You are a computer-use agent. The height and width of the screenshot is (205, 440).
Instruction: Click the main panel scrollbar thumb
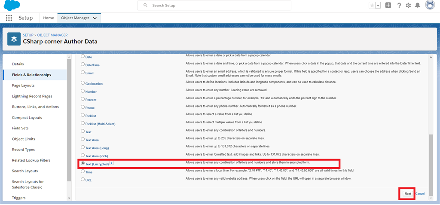click(431, 165)
